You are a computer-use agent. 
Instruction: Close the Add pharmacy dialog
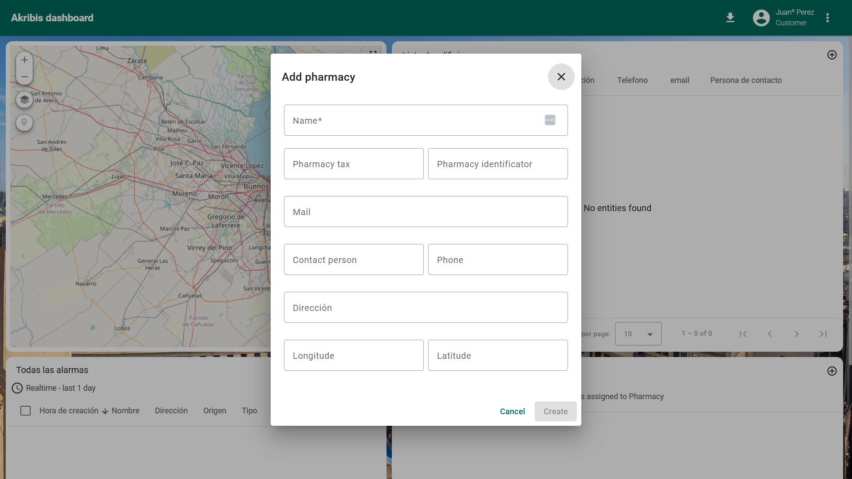point(561,77)
